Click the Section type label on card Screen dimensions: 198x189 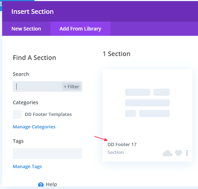coord(116,152)
